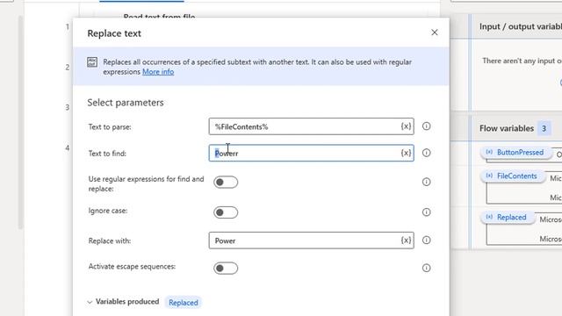This screenshot has width=562, height=316.
Task: Select the FileContents flow variable
Action: (x=512, y=176)
